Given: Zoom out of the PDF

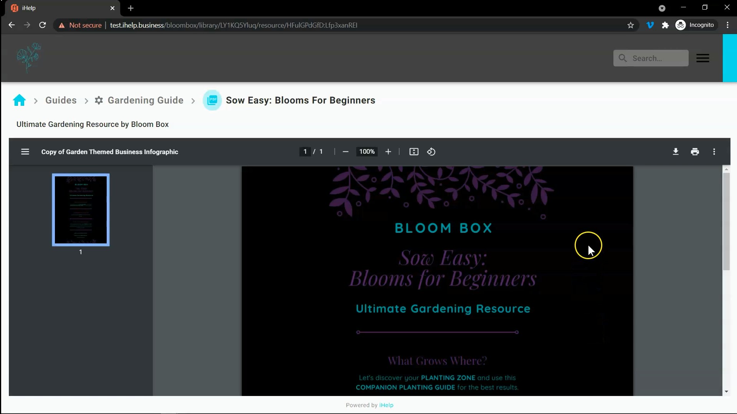Looking at the screenshot, I should [345, 152].
